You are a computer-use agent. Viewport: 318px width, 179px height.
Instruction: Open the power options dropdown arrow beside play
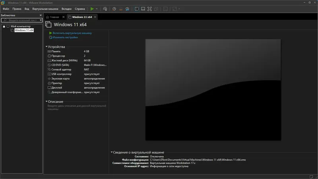click(x=97, y=9)
